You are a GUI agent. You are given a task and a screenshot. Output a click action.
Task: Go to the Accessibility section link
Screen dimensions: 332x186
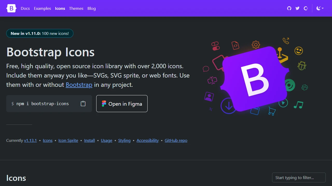point(147,140)
